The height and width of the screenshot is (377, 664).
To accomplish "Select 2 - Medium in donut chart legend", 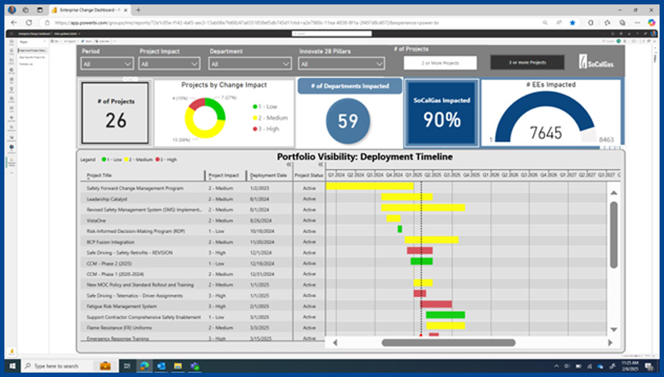I will pos(270,118).
